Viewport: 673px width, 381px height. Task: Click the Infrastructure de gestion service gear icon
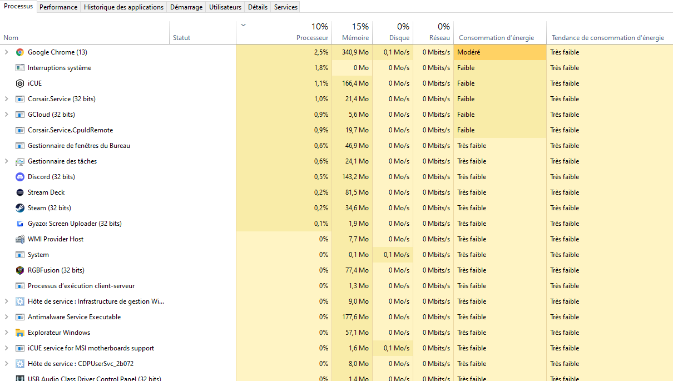(20, 301)
